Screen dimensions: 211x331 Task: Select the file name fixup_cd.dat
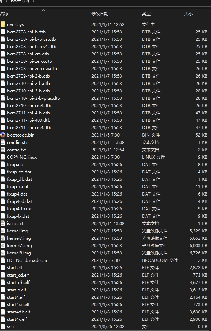pyautogui.click(x=19, y=172)
